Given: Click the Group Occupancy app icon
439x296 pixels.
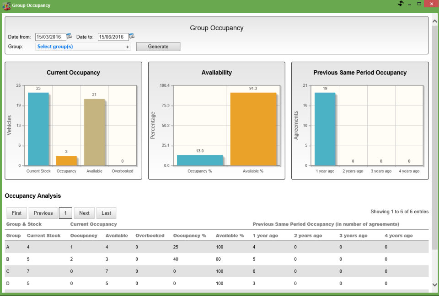Looking at the screenshot, I should [6, 5].
